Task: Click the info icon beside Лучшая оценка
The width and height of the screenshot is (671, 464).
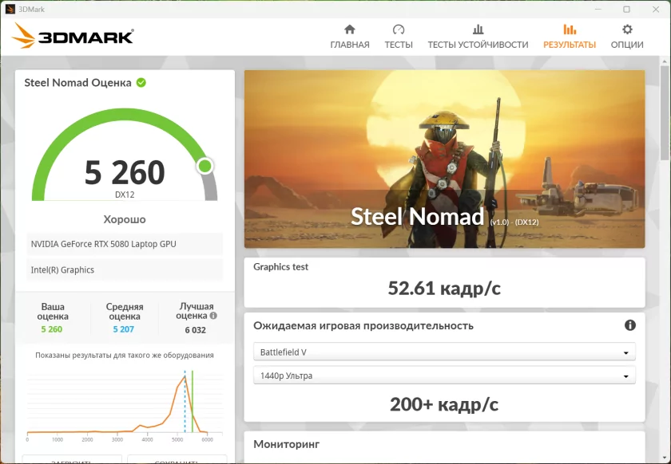Action: 212,316
